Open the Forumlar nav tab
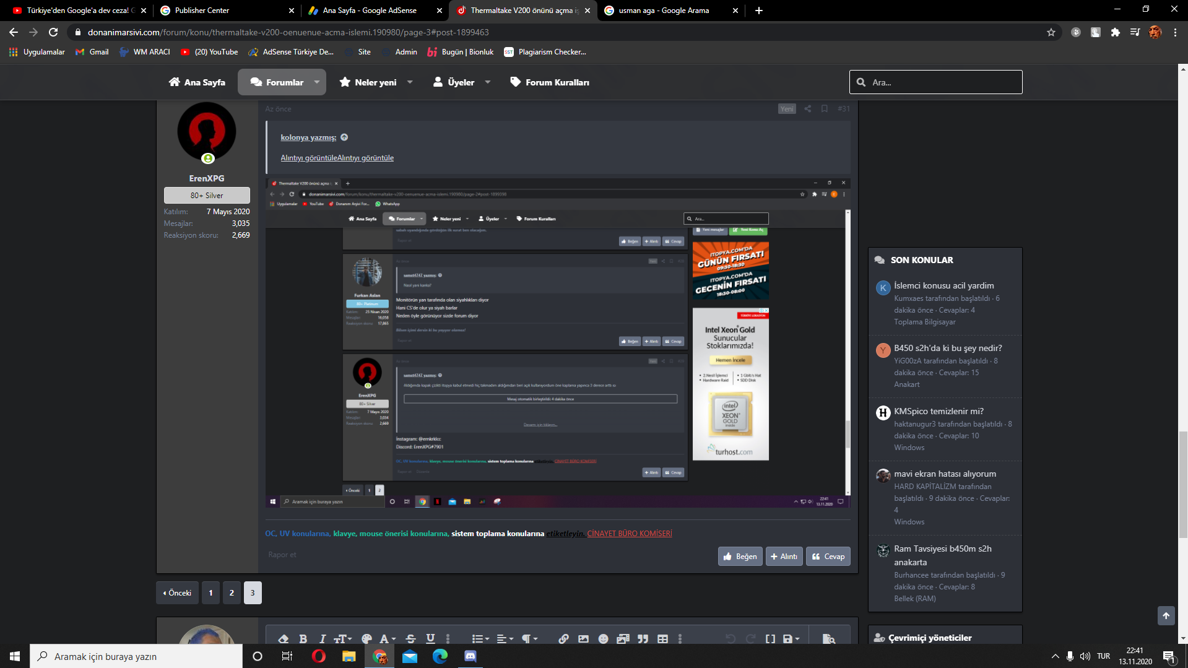Screen dimensions: 1188x668 coord(277,82)
